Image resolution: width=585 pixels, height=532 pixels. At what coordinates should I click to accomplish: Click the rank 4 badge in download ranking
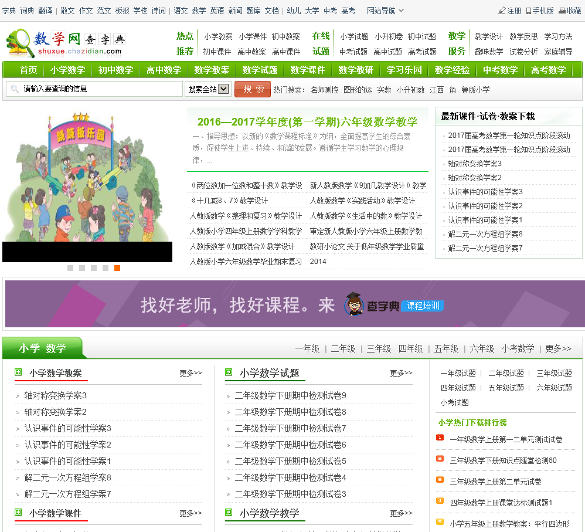coord(440,501)
